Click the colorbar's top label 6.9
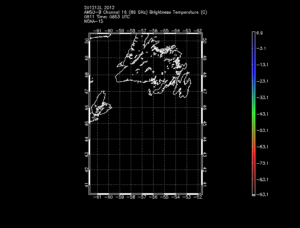Viewport: 300px width, 228px height. [259, 32]
